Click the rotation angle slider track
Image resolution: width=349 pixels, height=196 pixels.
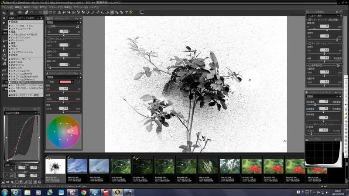coord(64,35)
